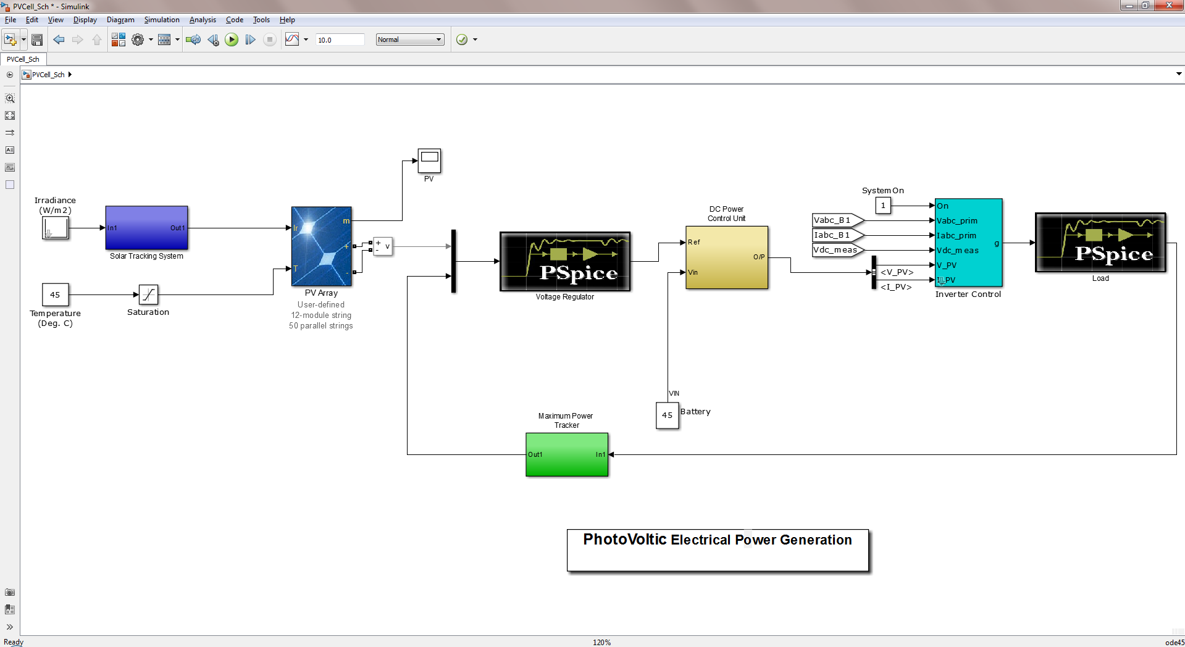Open the Tools menu
The width and height of the screenshot is (1185, 647).
click(x=261, y=20)
